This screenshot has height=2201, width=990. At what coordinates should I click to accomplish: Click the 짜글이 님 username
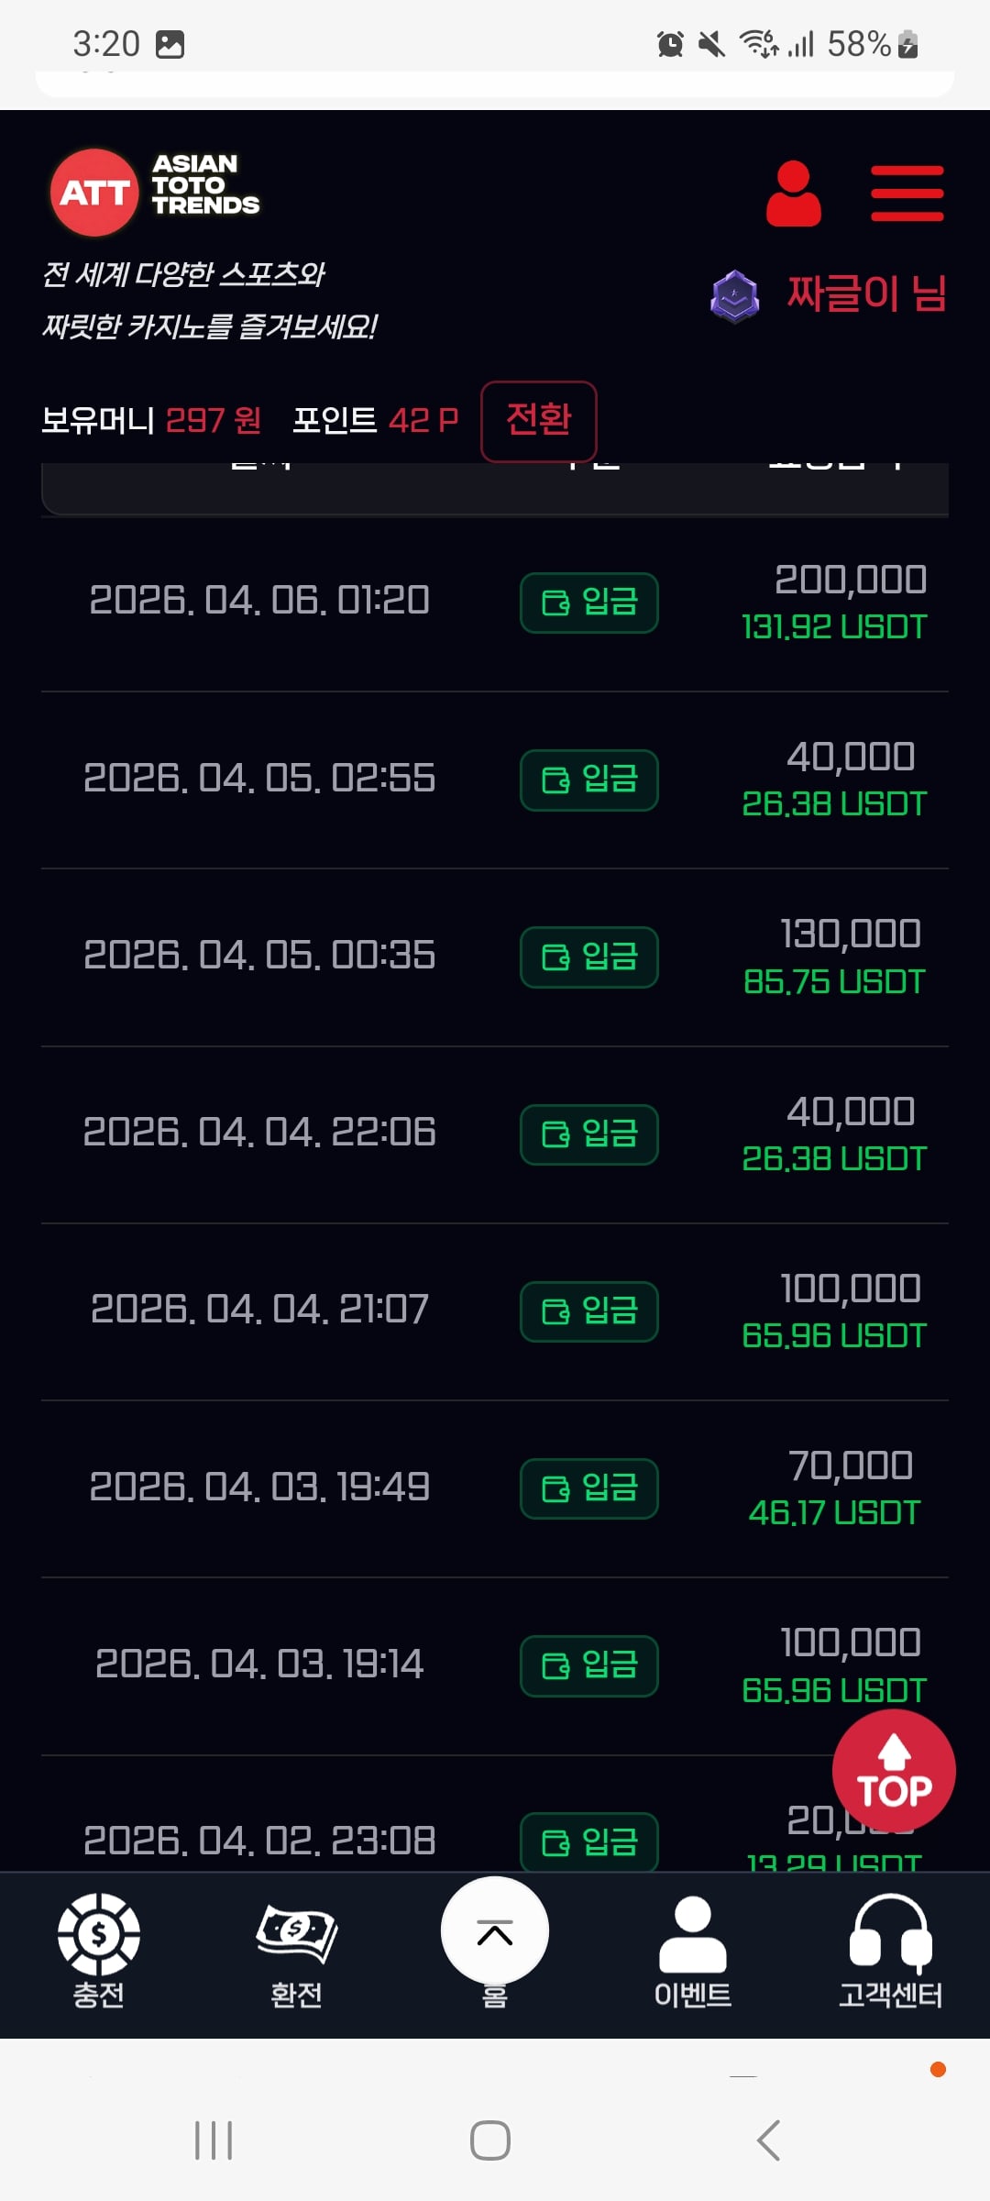(x=865, y=294)
